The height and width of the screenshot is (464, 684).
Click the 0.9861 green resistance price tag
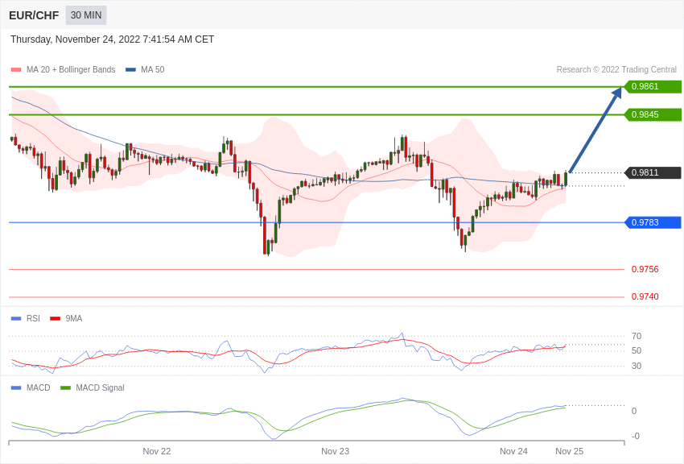pyautogui.click(x=653, y=86)
